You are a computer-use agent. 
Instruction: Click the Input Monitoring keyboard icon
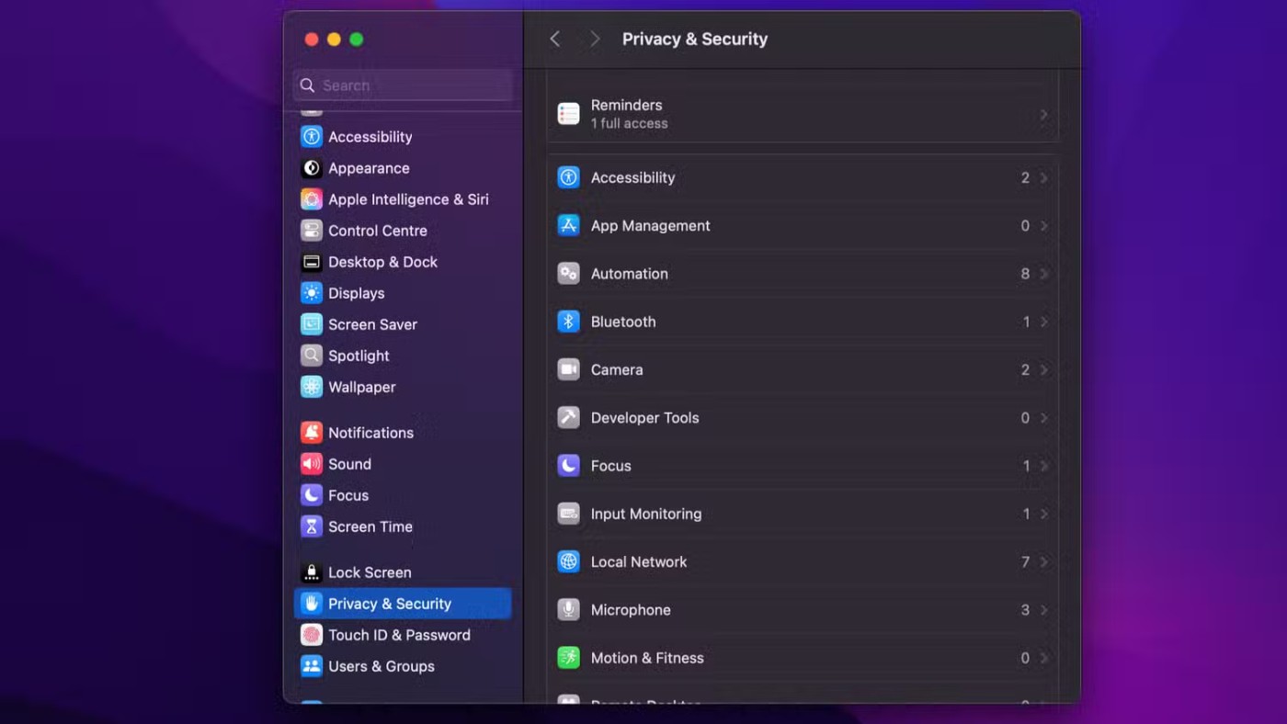pos(568,514)
